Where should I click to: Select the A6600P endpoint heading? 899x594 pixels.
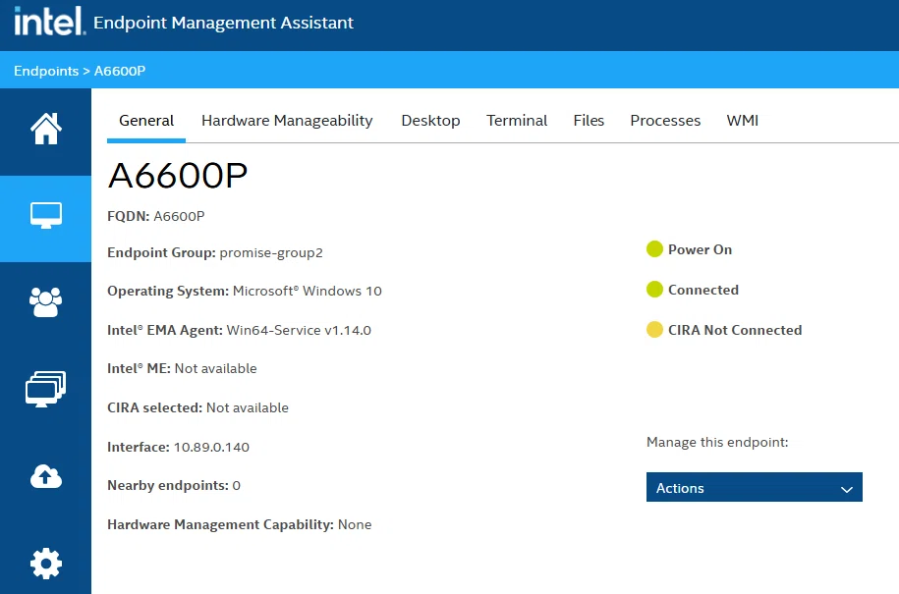coord(178,176)
